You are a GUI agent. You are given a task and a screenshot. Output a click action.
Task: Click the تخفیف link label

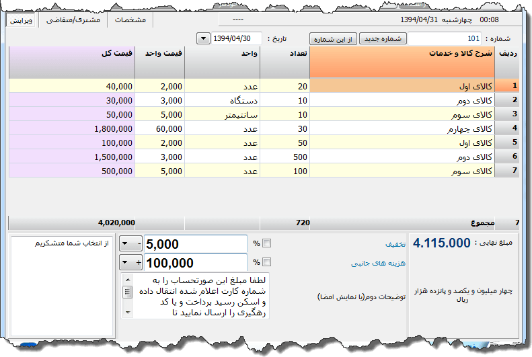tap(395, 244)
